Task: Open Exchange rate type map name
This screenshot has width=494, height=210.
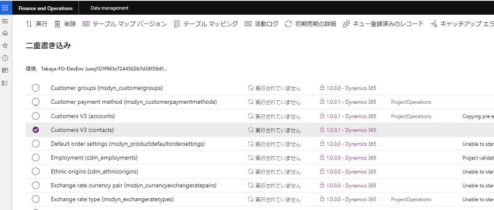Action: coord(112,199)
